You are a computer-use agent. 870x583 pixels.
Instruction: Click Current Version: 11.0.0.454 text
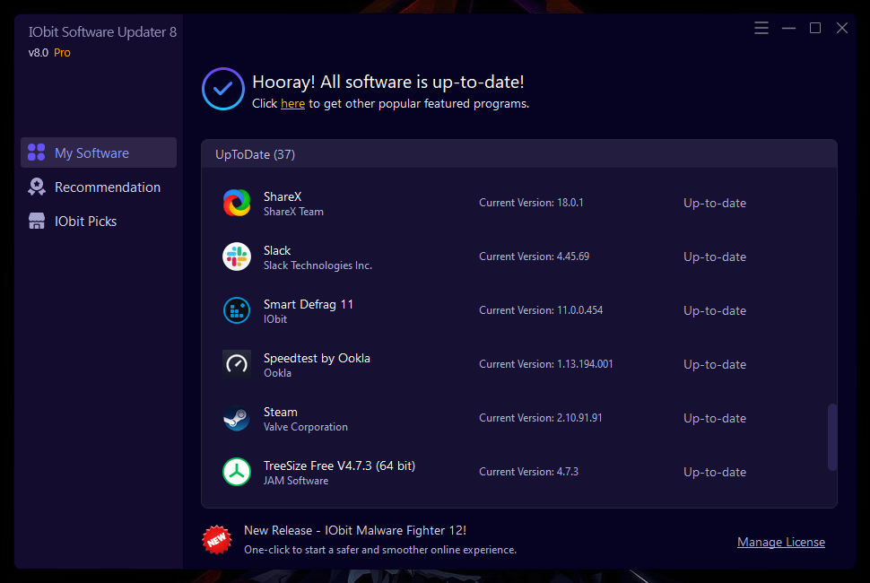tap(541, 310)
